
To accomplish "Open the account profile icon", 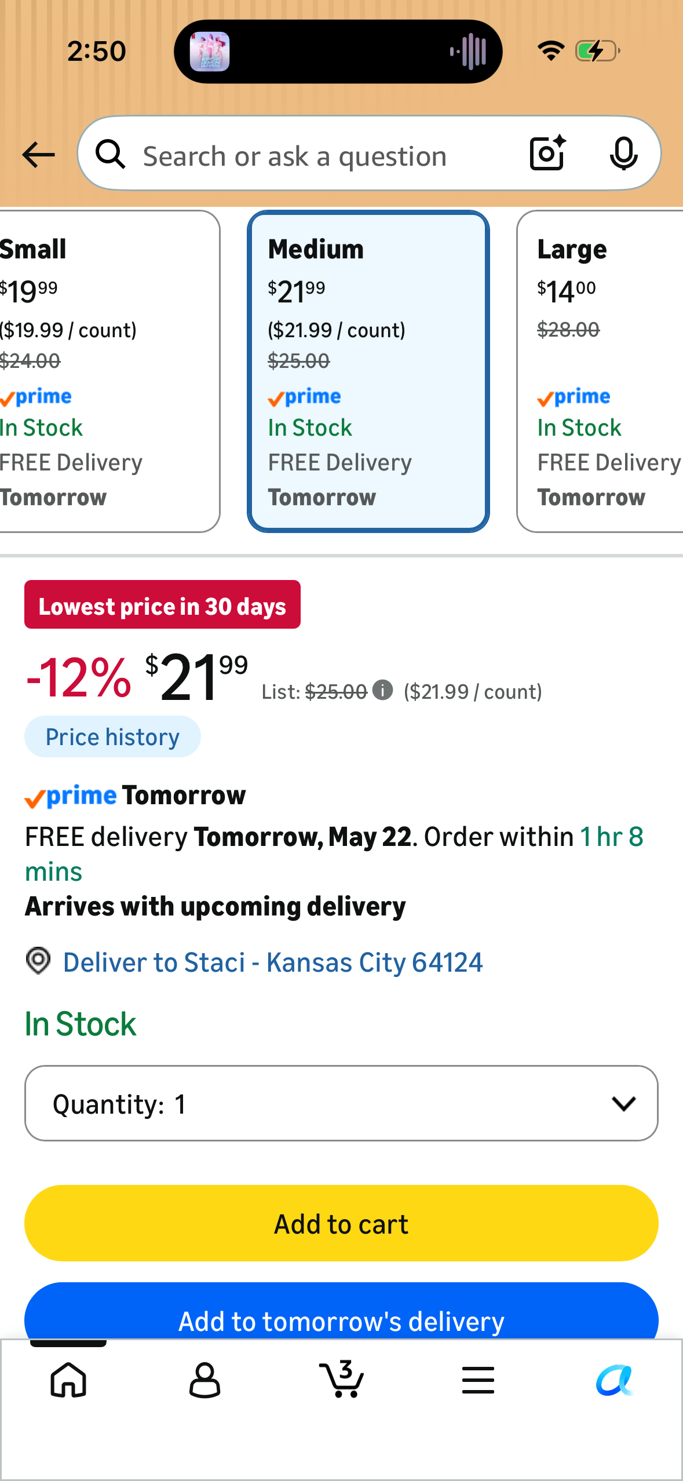I will 204,1380.
